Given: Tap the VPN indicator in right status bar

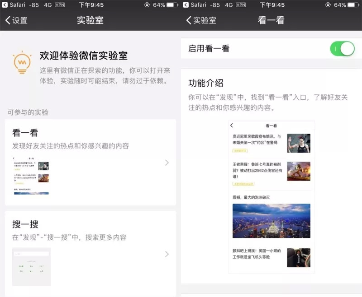Looking at the screenshot, I should (241, 5).
